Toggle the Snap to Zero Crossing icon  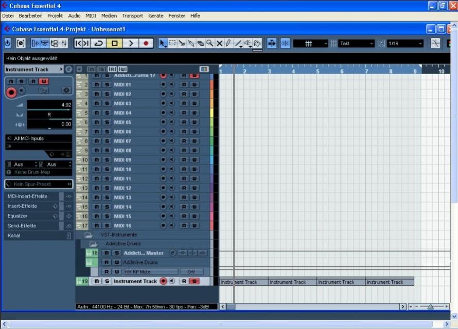pyautogui.click(x=435, y=44)
